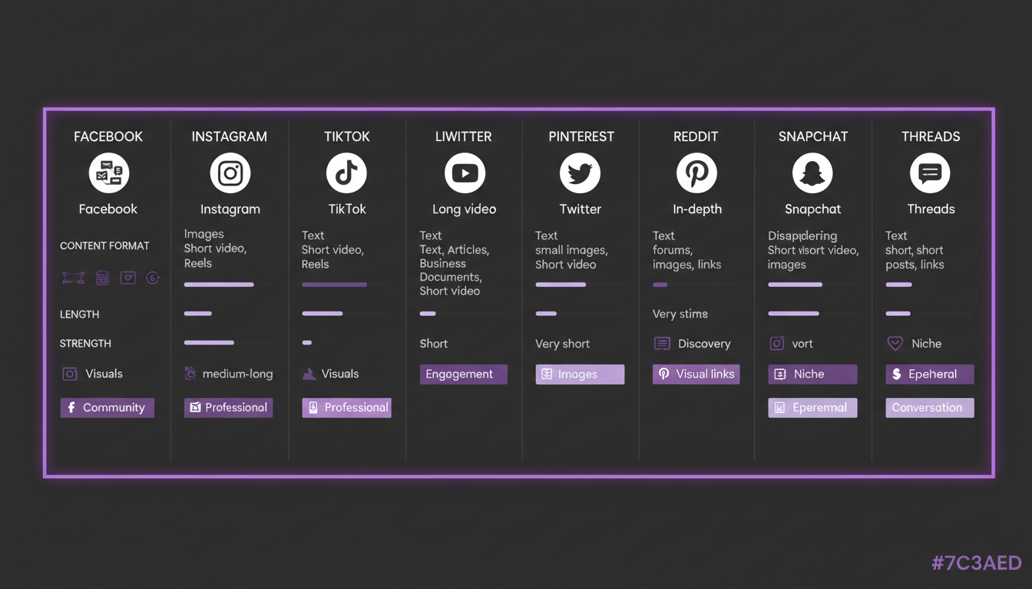
Task: Select the Community tag
Action: pos(107,407)
